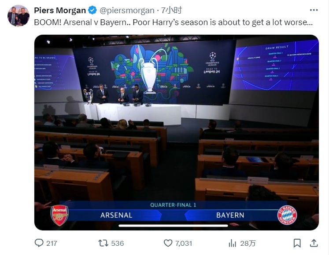Screen dimensions: 329x255
Task: Click the 217 replies count
Action: click(x=52, y=243)
